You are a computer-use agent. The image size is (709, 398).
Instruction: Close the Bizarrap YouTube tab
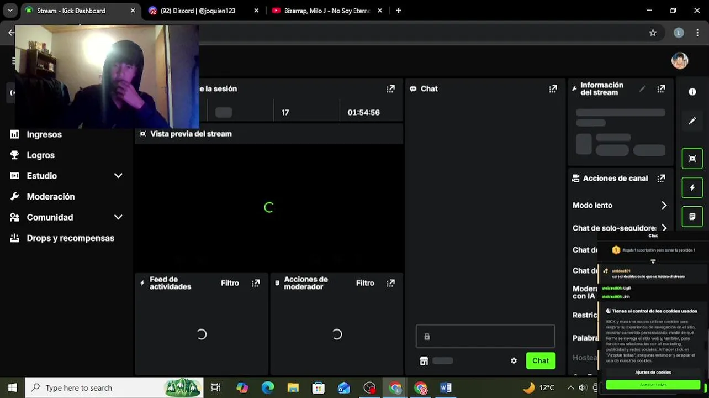pyautogui.click(x=380, y=11)
